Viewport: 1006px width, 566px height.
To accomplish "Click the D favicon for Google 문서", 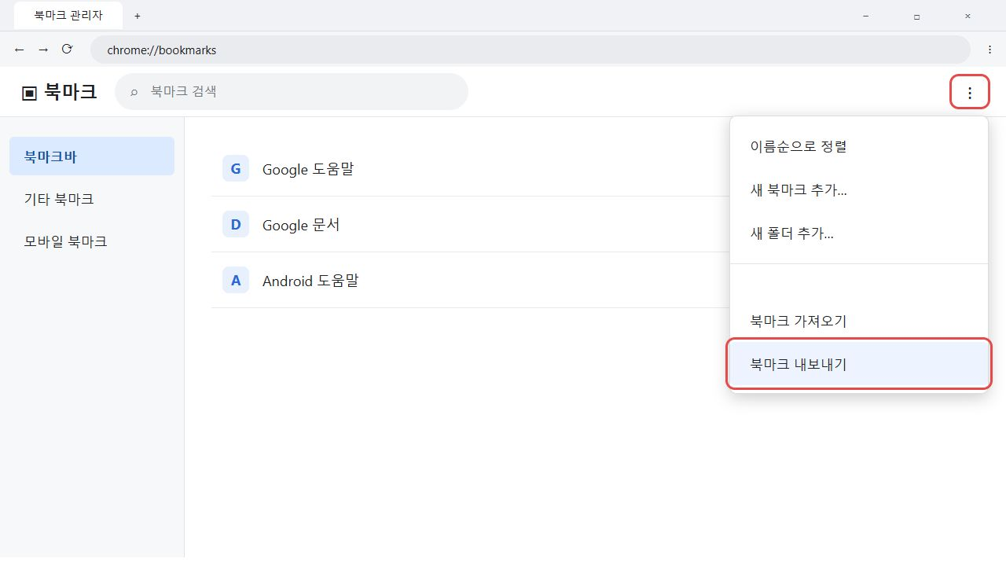I will (x=236, y=225).
